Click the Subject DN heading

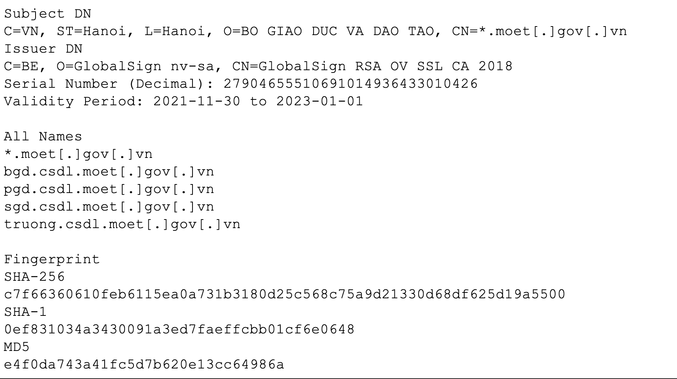coord(48,14)
